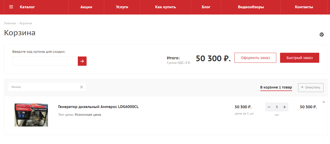Open the Каталог menu item
The image size is (330, 144).
click(x=27, y=7)
